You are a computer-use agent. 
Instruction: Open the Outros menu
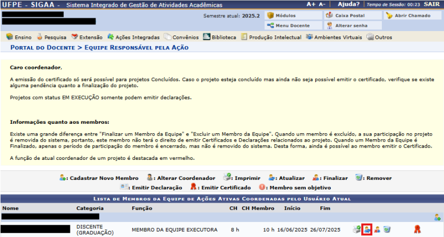(x=379, y=37)
